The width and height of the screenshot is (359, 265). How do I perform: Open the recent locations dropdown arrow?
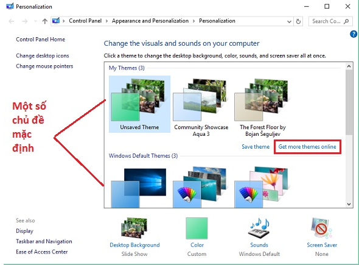point(35,21)
